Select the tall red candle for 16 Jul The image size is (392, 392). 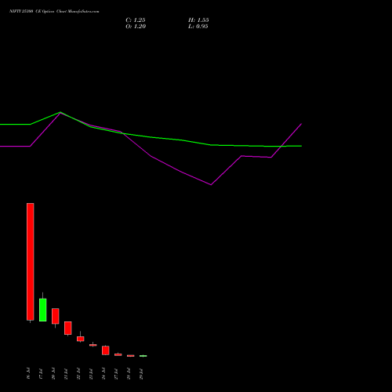[31, 262]
